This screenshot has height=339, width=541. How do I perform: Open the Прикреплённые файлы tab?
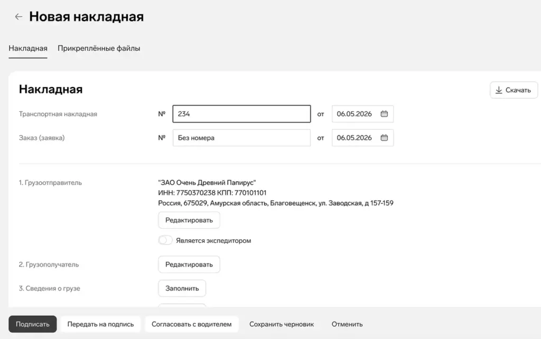[x=99, y=48]
